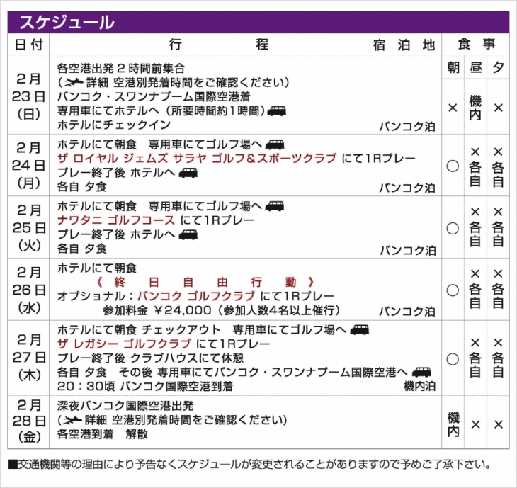This screenshot has height=488, width=517.
Task: Select the スケジュール header title
Action: tap(67, 23)
